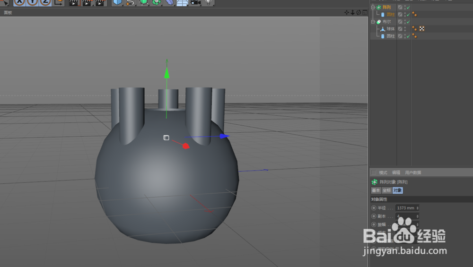Screen dimensions: 473x267
Task: Click phong tag on 圆柱 under 阵列
Action: [x=414, y=14]
